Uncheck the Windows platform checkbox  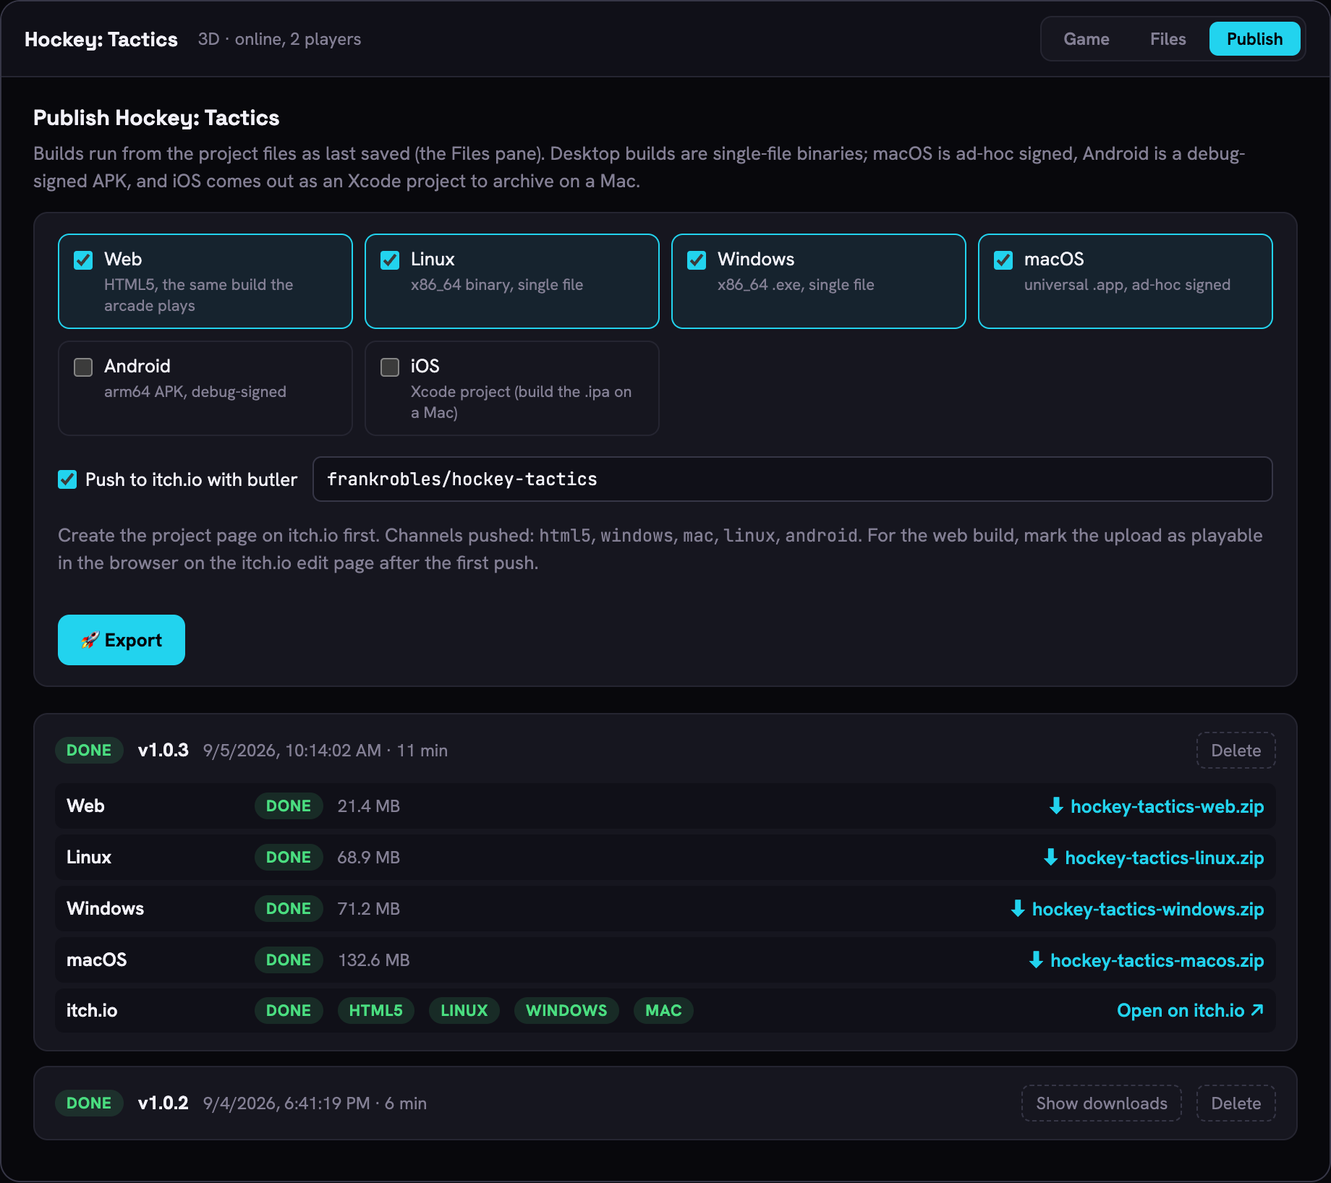(697, 260)
